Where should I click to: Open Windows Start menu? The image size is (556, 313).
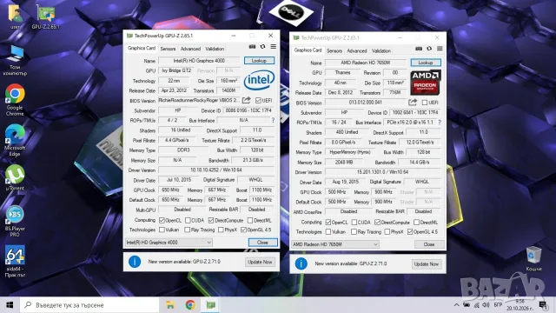tap(10, 305)
